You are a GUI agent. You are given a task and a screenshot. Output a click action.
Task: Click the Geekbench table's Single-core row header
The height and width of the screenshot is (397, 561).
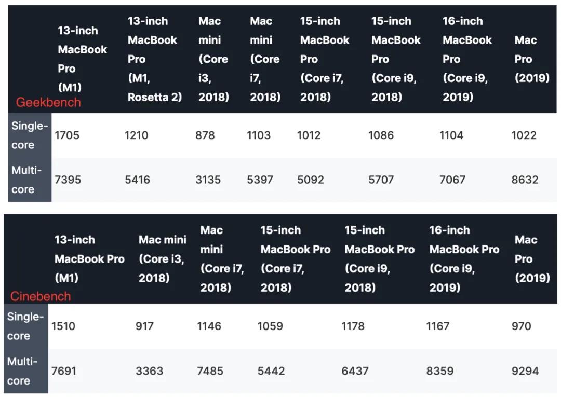30,135
